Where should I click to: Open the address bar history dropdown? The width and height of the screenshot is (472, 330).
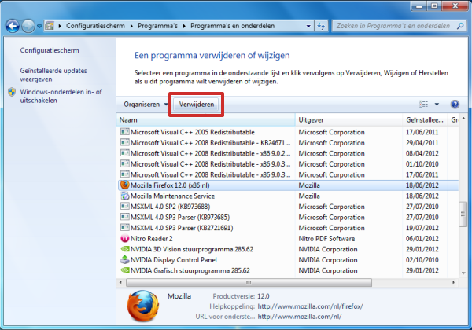308,26
